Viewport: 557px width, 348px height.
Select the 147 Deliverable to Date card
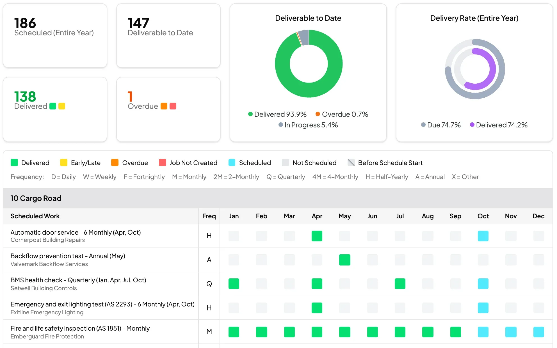(168, 36)
